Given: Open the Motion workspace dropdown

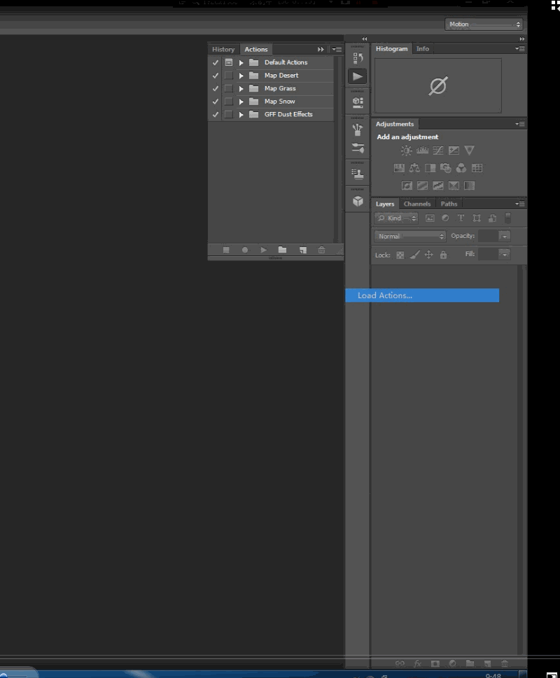Looking at the screenshot, I should [484, 24].
